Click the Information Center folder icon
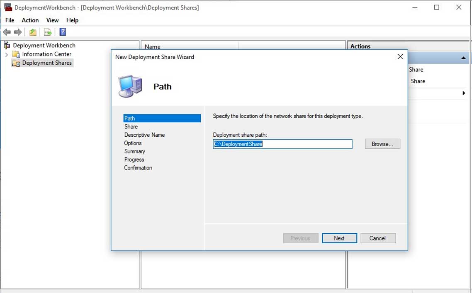Screen dimensions: 472x293 point(16,54)
